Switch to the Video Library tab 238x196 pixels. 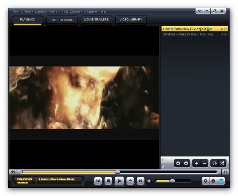click(131, 20)
